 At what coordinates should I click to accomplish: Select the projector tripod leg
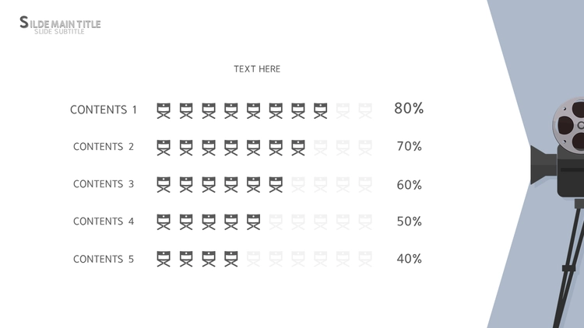pos(569,264)
